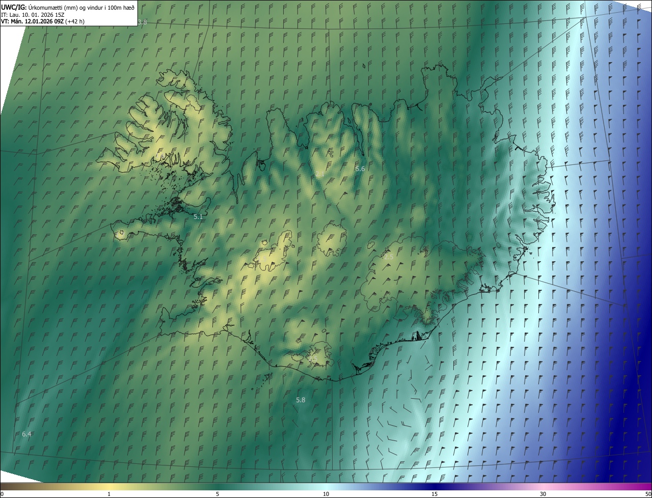Screen dimensions: 652x498
Task: Click the color scale tick labeled 30
Action: [x=543, y=494]
